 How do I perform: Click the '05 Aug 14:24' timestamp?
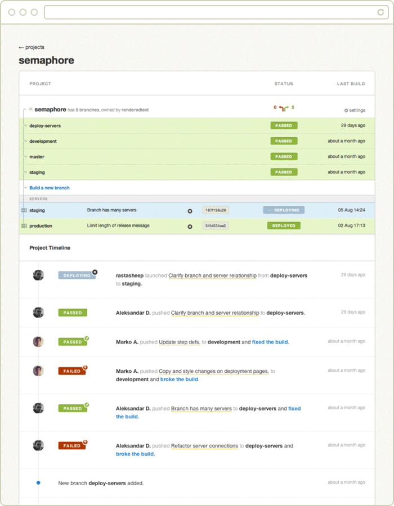point(352,210)
